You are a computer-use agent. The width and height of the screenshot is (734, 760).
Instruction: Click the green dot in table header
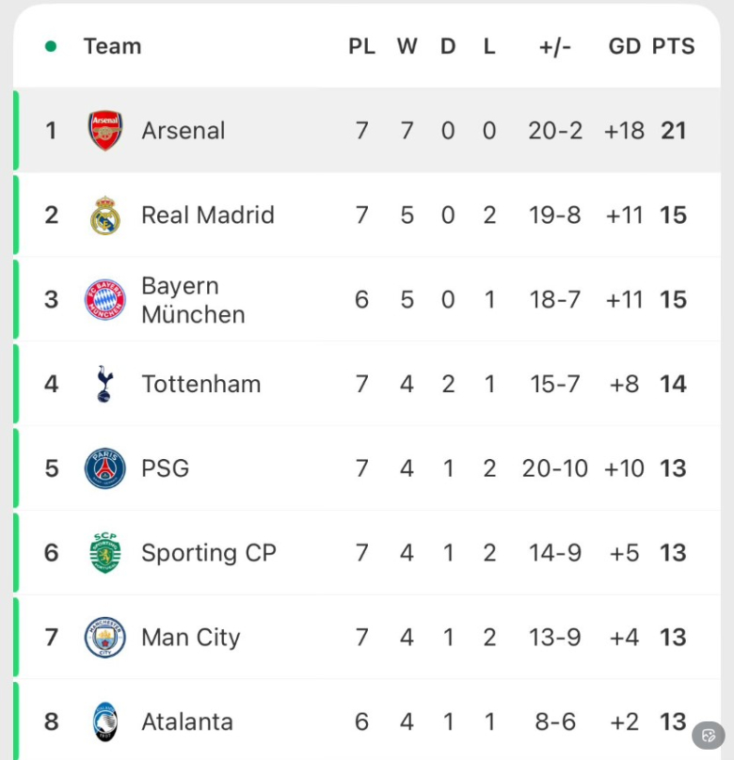point(51,46)
